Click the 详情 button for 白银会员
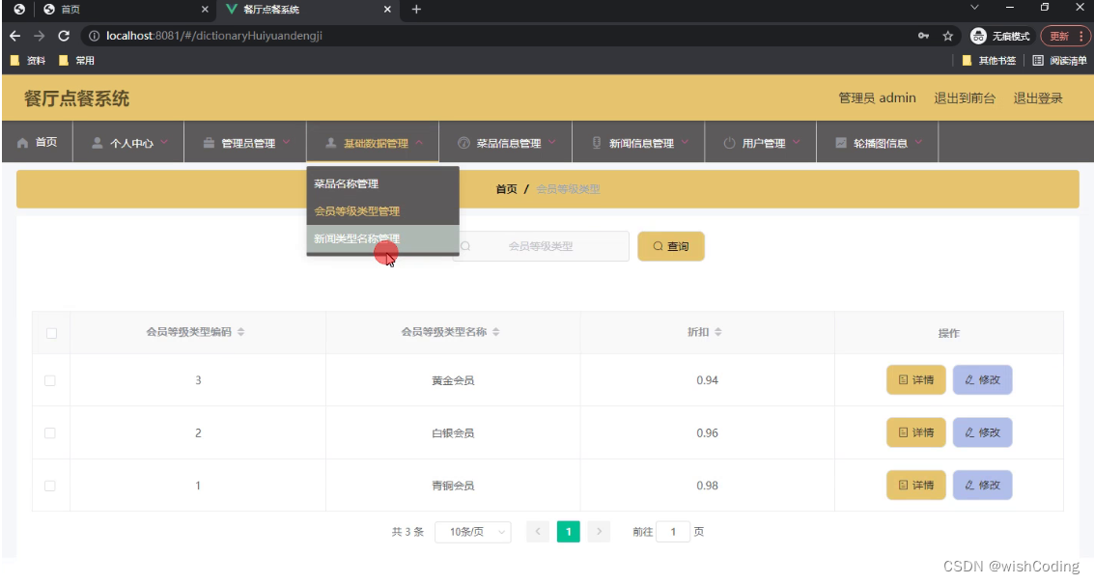1094x584 pixels. (915, 432)
